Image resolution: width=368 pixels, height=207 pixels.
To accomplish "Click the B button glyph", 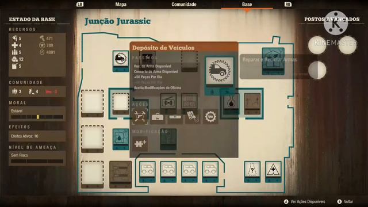I will [339, 202].
